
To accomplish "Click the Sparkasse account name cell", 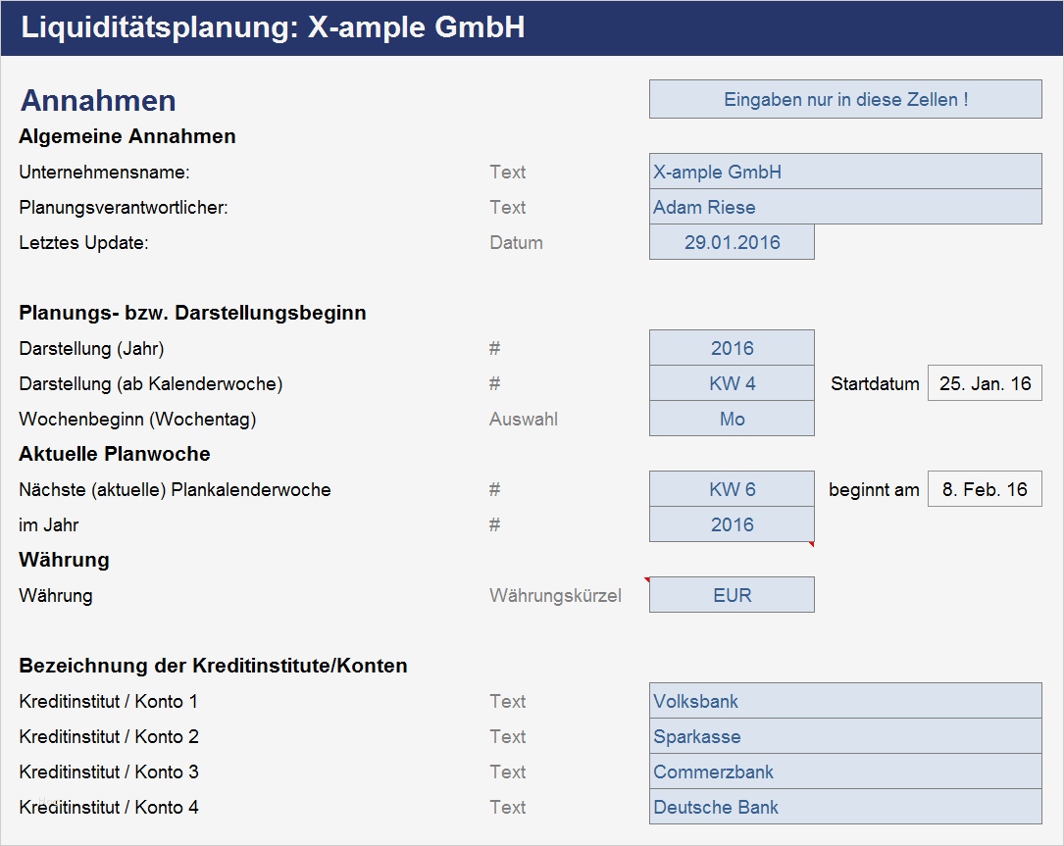I will (x=844, y=736).
